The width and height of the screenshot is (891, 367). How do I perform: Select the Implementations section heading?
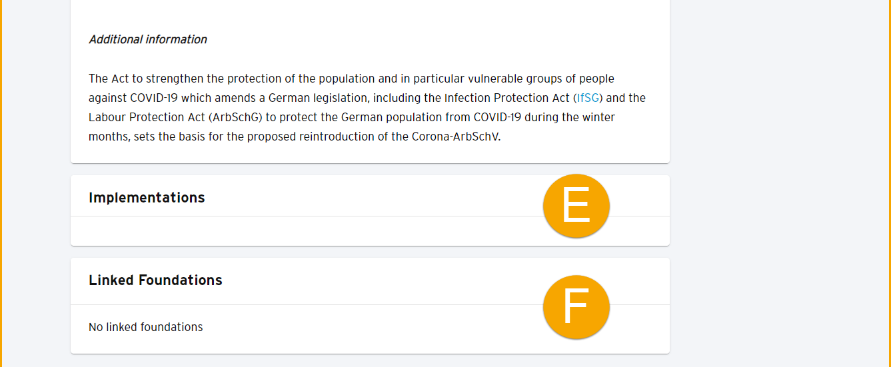[x=147, y=198]
